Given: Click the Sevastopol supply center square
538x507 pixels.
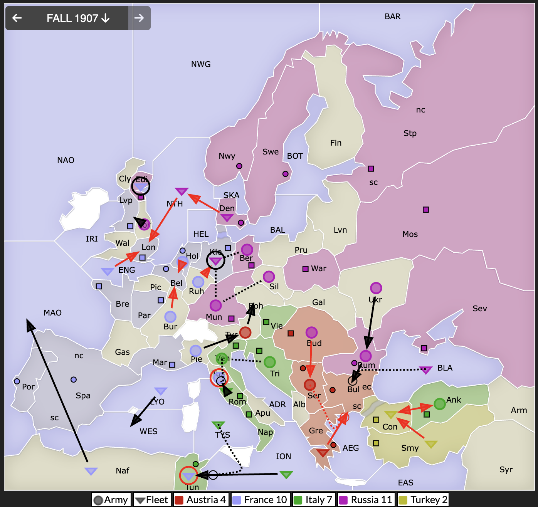Looking at the screenshot, I should [x=424, y=348].
